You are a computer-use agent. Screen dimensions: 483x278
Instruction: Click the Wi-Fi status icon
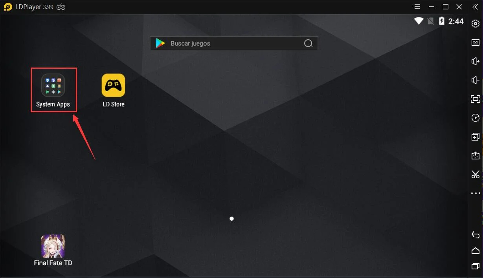click(x=419, y=21)
